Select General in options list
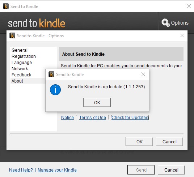194x177 pixels. point(20,50)
